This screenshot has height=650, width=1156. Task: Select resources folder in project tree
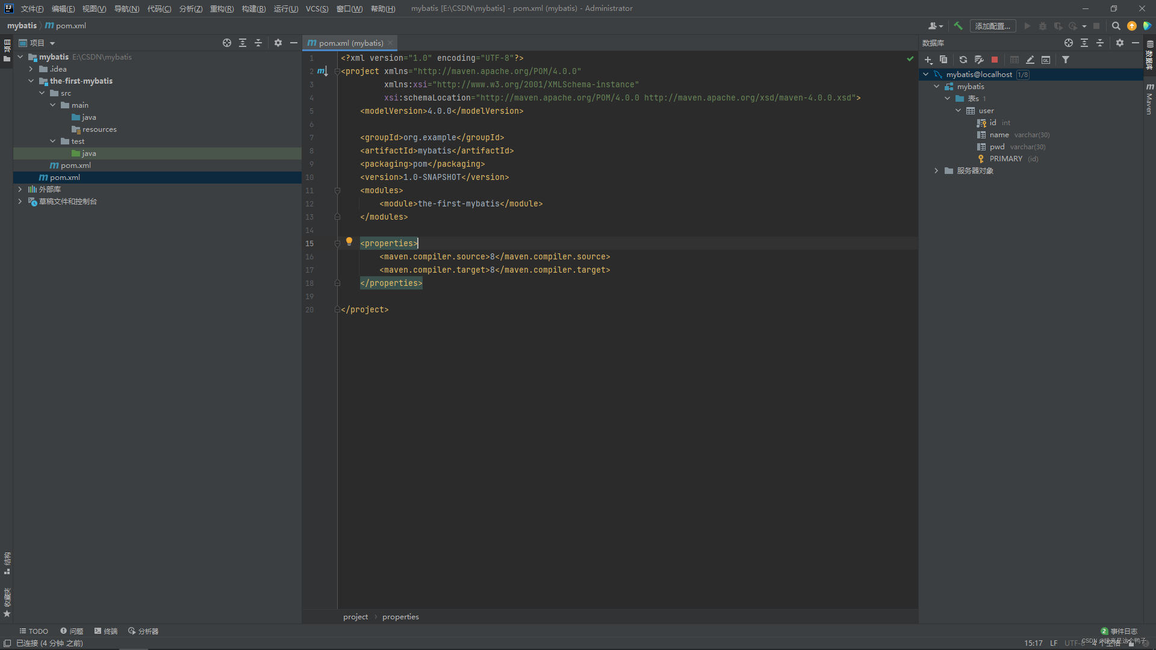click(94, 129)
